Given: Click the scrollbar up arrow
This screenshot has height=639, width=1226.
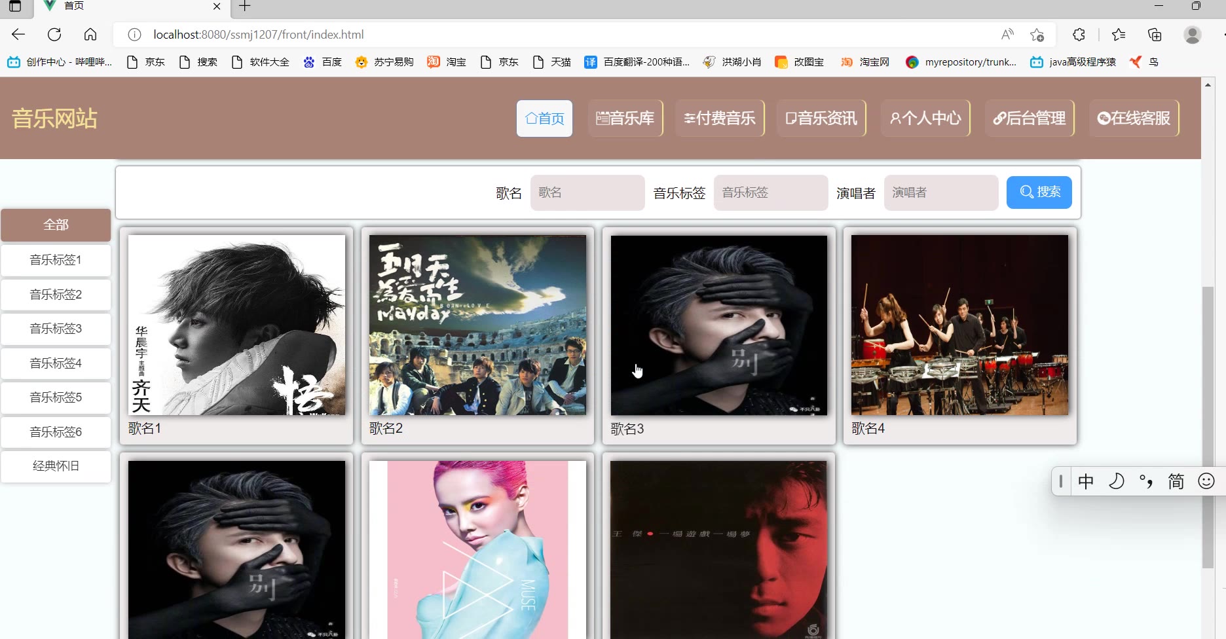Looking at the screenshot, I should pos(1208,84).
